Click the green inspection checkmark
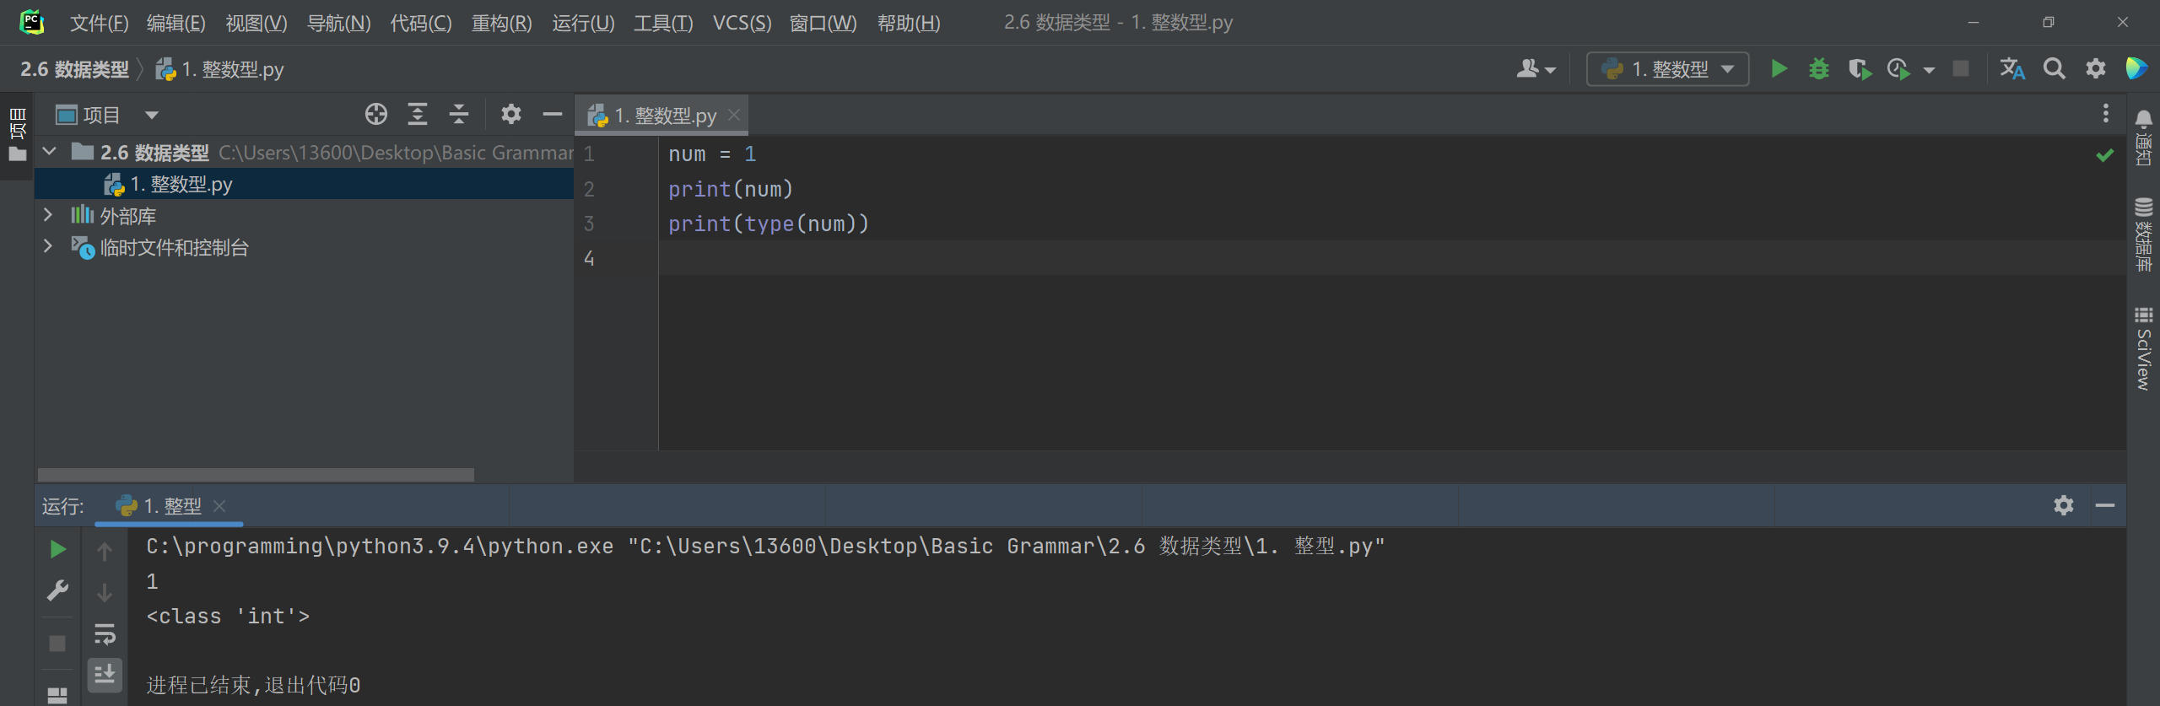This screenshot has height=706, width=2160. [2105, 155]
